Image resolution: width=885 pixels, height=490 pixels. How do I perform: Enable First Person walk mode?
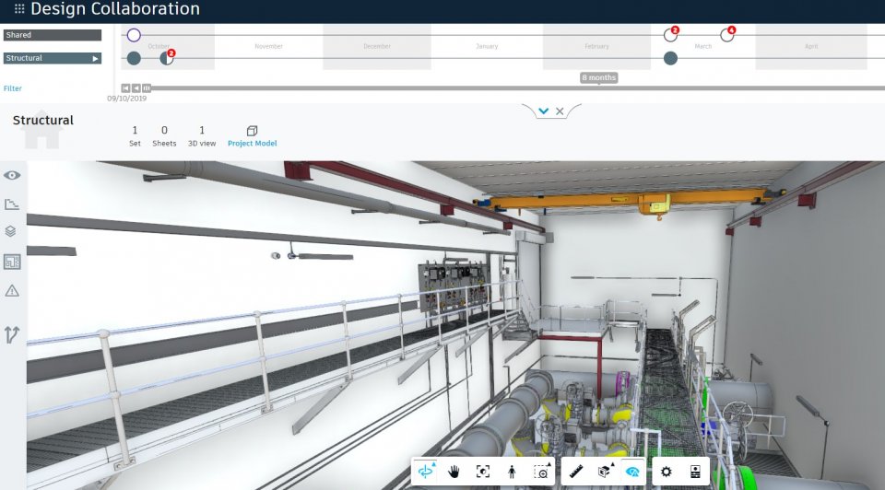pyautogui.click(x=512, y=472)
